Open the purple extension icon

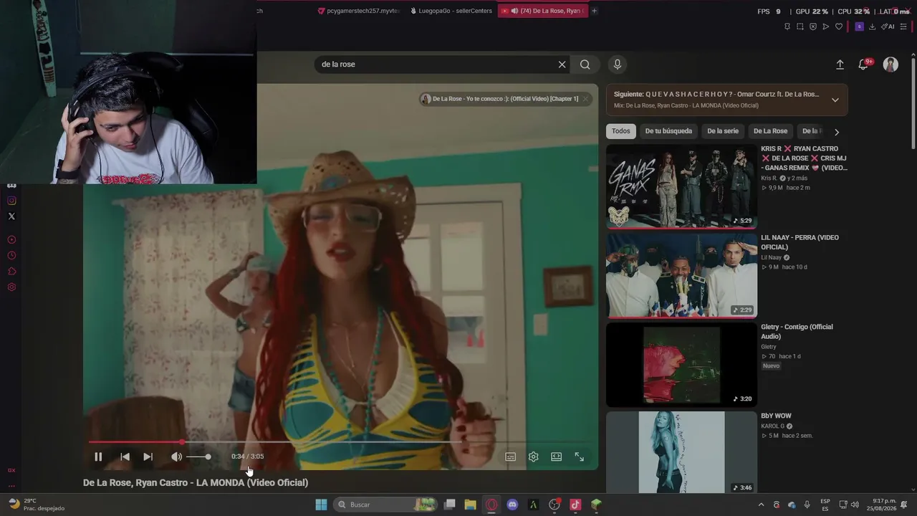(x=859, y=27)
